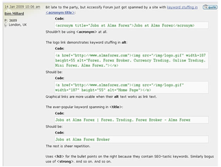Click the 'Graphical links are more usable' sentence
Viewport: 221px width, 167px height.
[x=101, y=97]
